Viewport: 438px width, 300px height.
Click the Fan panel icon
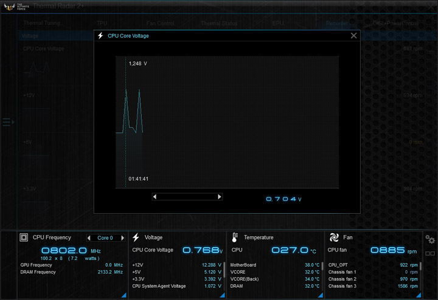333,237
